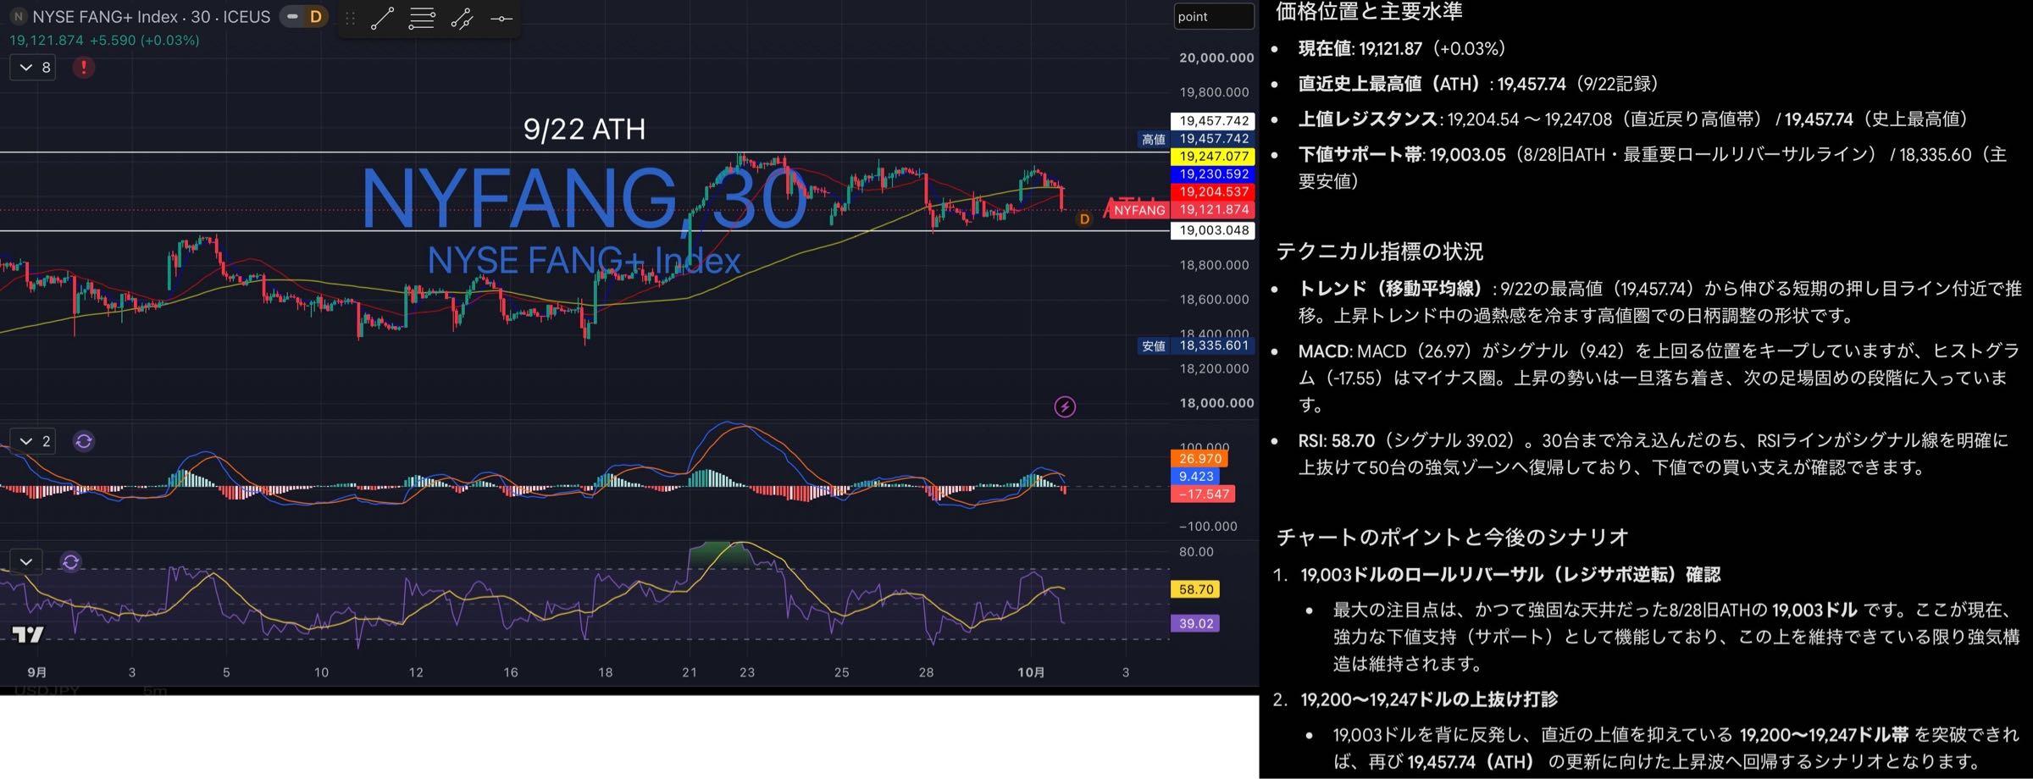Click the 価格位置と主要水準 heading
This screenshot has width=2033, height=779.
click(1368, 11)
